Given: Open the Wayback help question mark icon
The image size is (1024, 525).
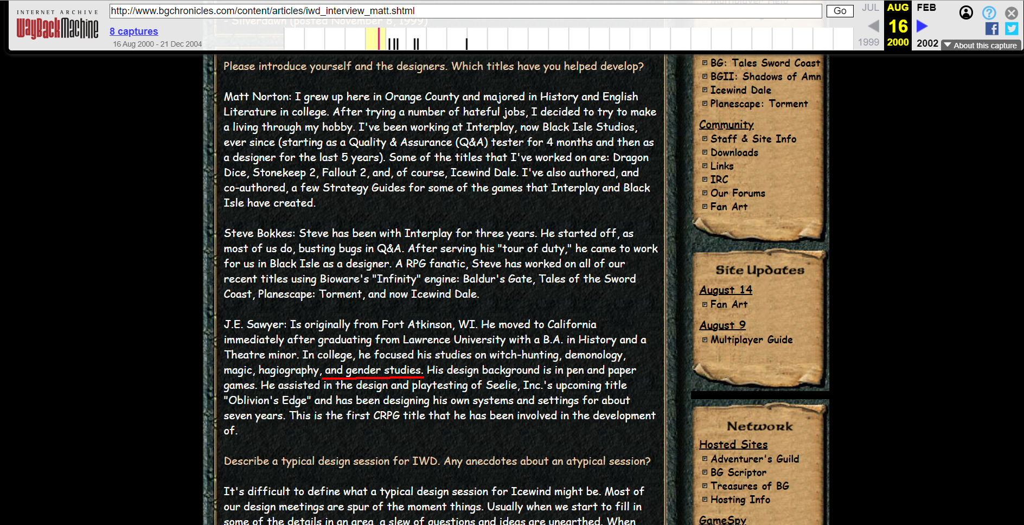Looking at the screenshot, I should (x=989, y=12).
